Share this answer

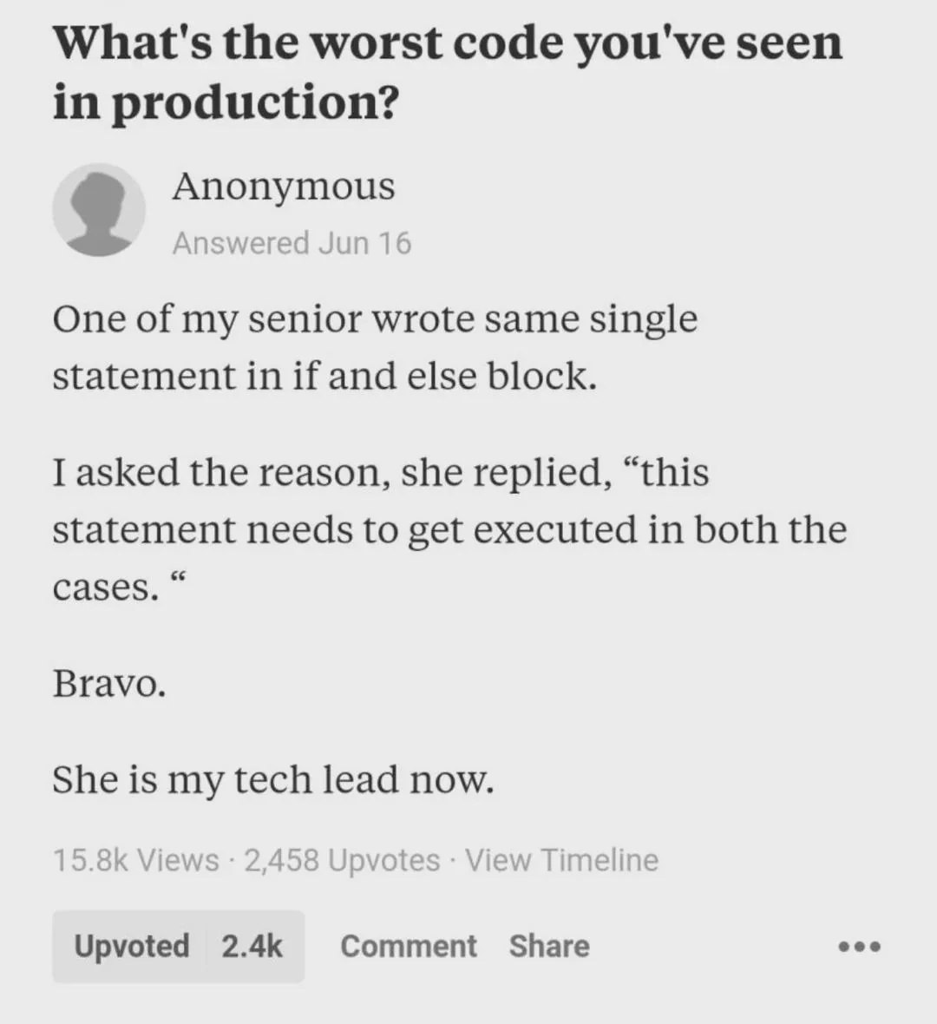tap(549, 946)
